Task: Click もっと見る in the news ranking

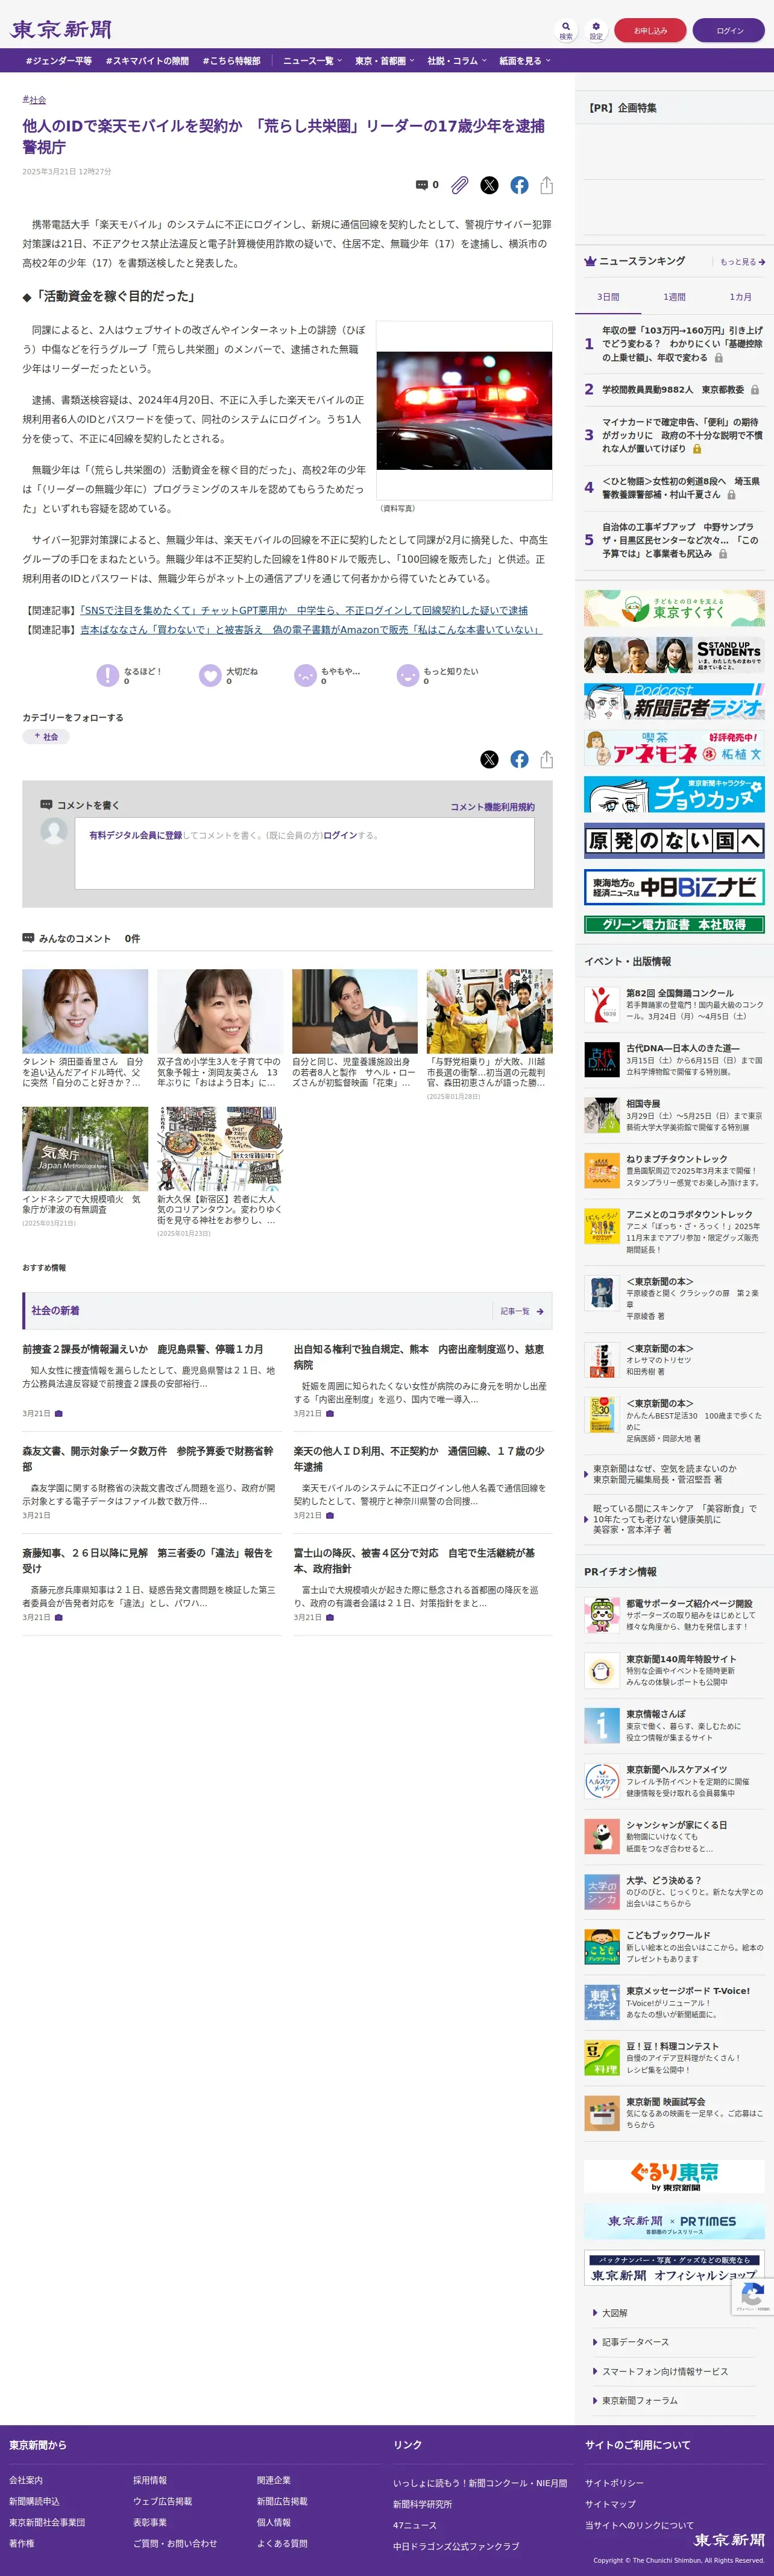Action: [x=743, y=262]
